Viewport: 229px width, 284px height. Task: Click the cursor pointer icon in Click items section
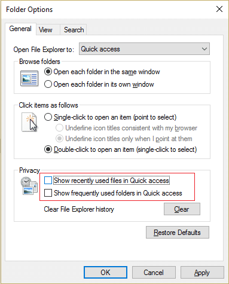coord(30,123)
